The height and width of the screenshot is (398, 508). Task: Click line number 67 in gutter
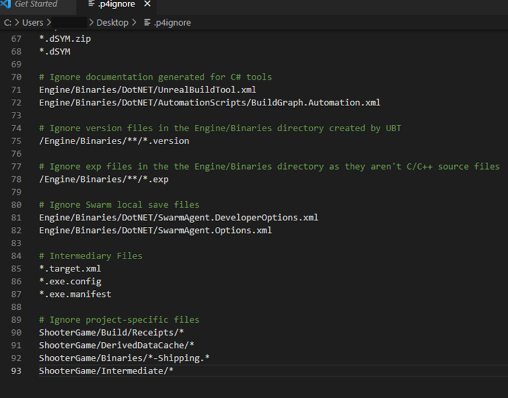point(16,39)
